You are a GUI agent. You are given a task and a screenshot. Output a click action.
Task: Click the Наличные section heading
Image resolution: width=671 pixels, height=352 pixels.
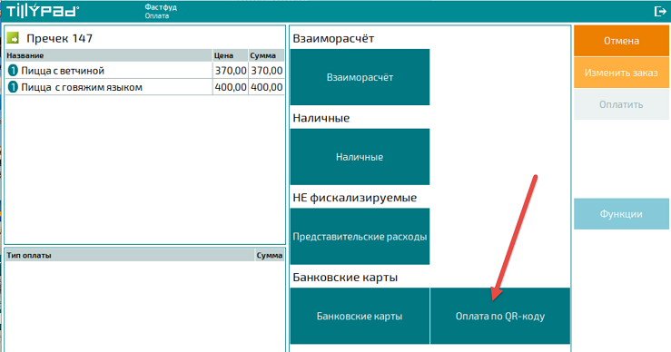tap(321, 118)
